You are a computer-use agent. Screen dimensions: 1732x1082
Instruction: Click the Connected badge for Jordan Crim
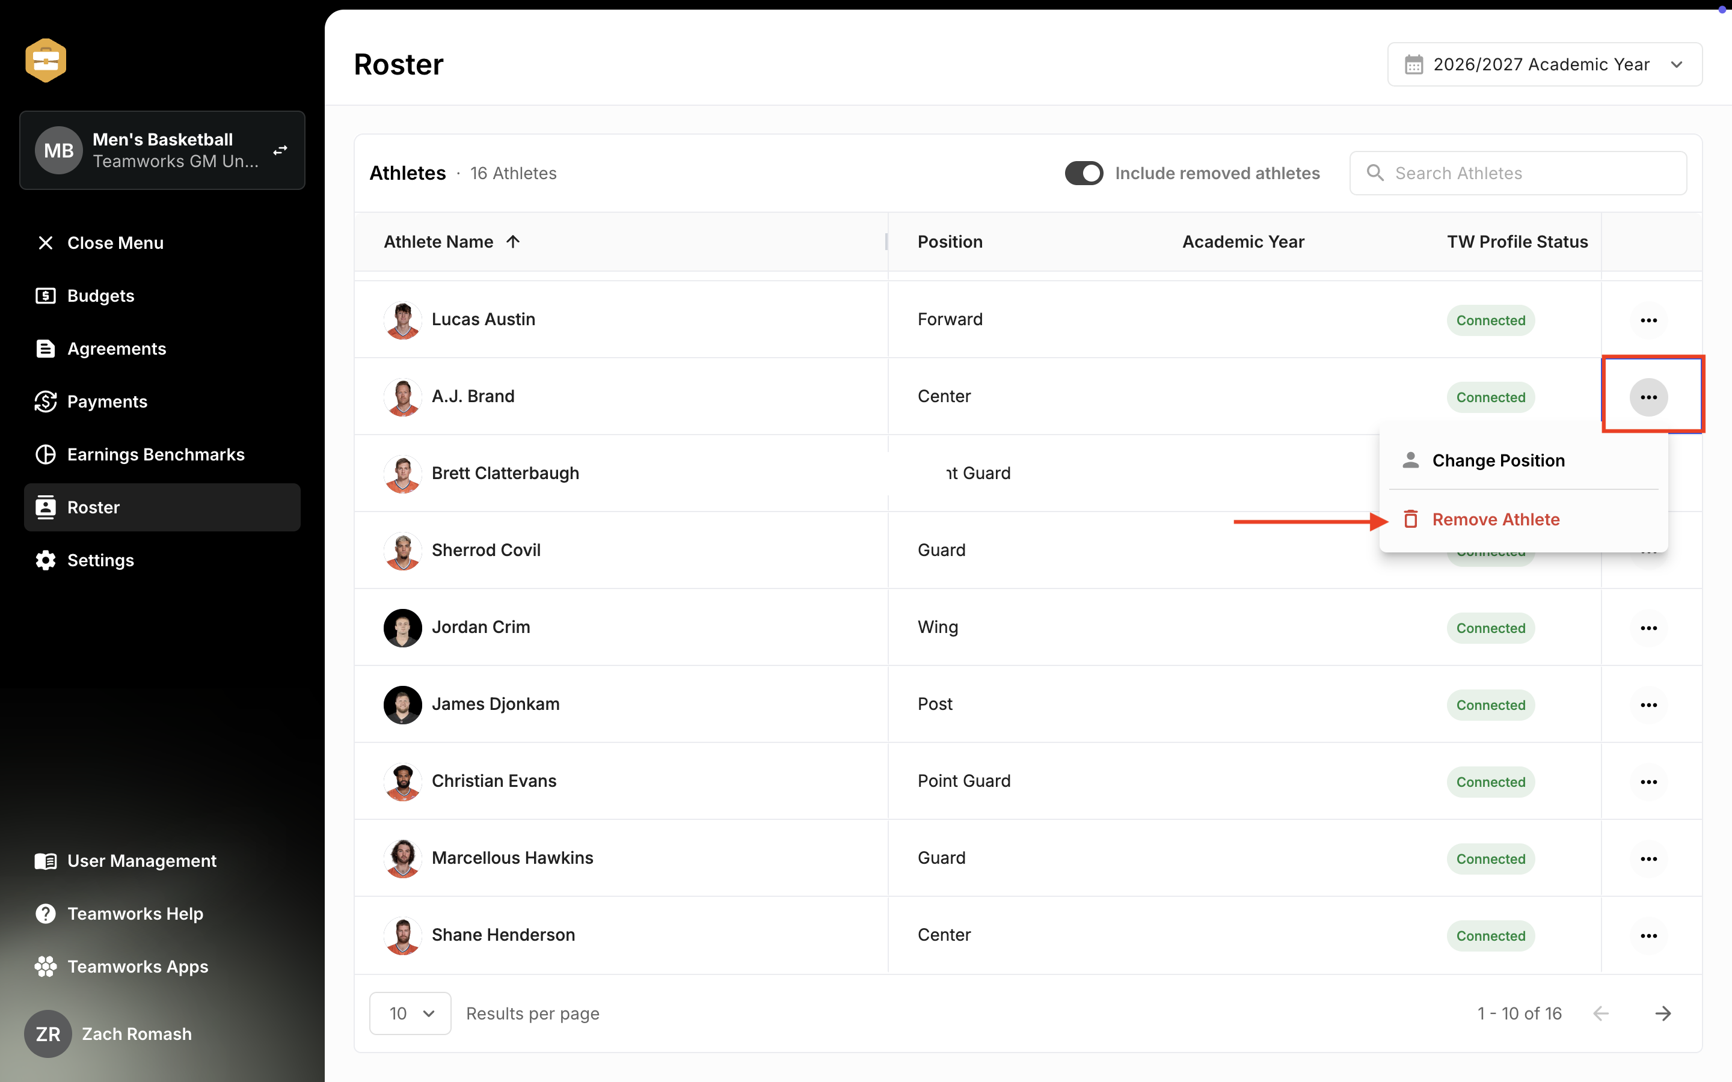click(x=1491, y=628)
